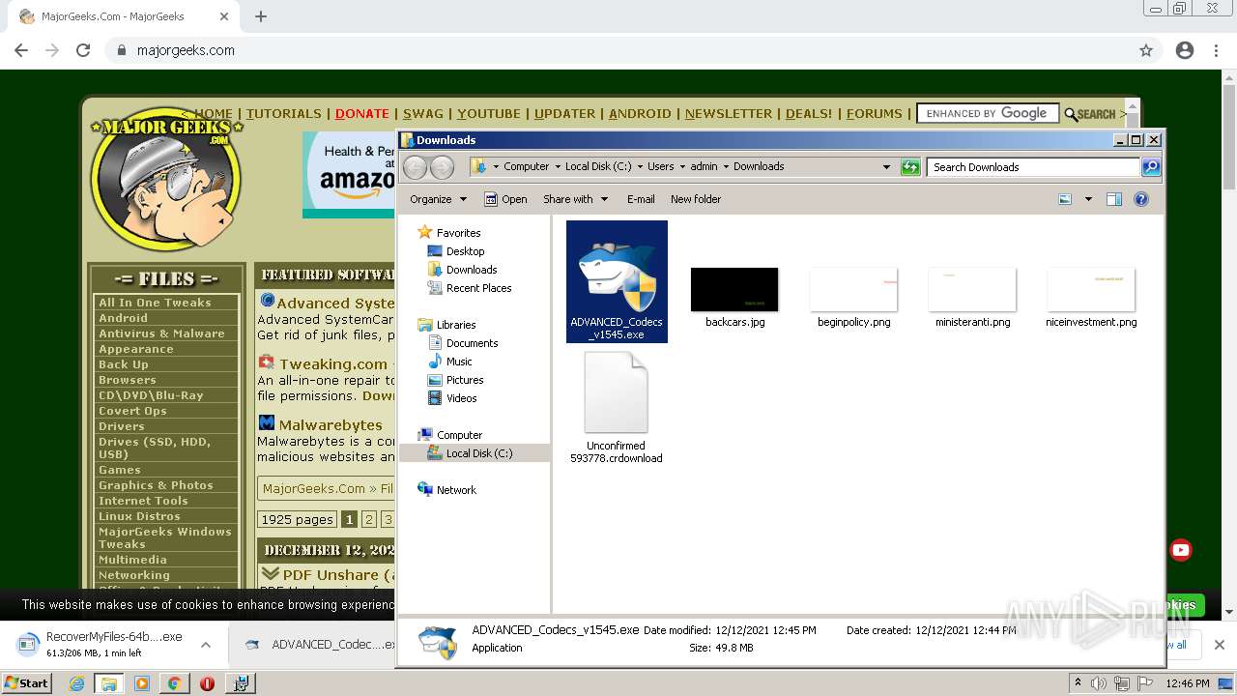The image size is (1237, 696).
Task: Click Explorer forward navigation button
Action: pyautogui.click(x=442, y=167)
